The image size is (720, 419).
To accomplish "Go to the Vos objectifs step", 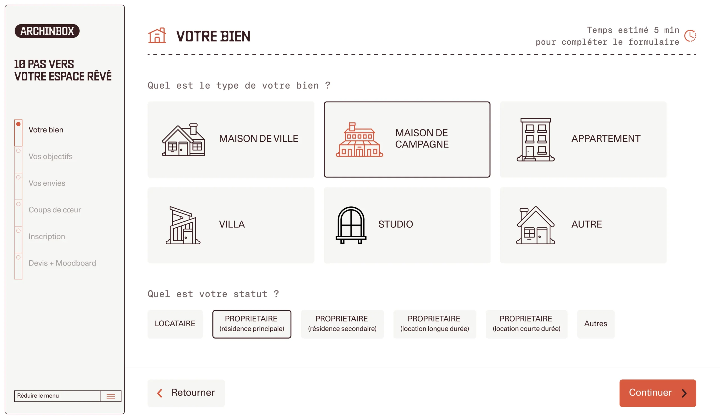I will [x=51, y=157].
